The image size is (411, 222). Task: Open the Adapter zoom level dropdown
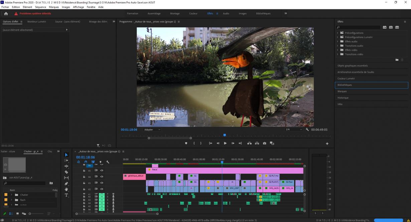click(x=152, y=130)
